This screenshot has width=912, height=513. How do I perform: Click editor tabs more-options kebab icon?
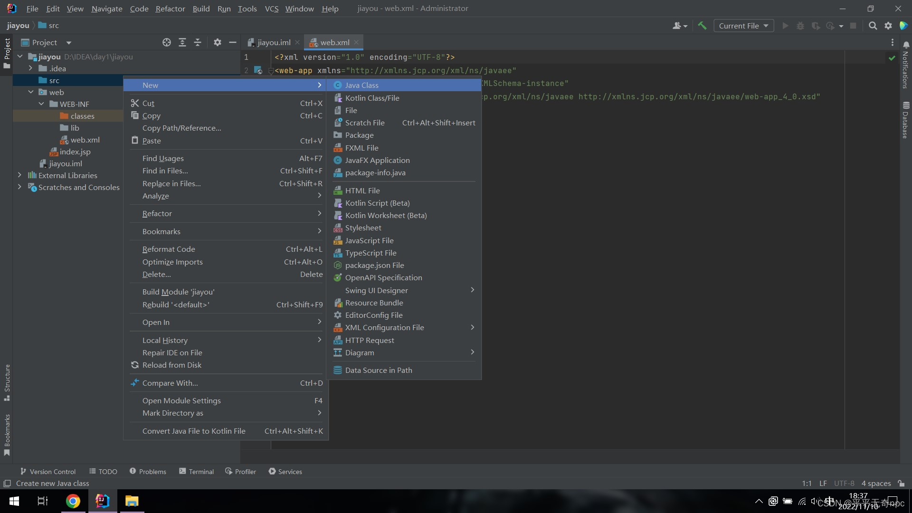coord(893,42)
